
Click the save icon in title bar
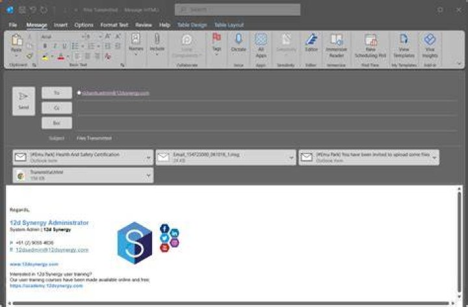22,10
